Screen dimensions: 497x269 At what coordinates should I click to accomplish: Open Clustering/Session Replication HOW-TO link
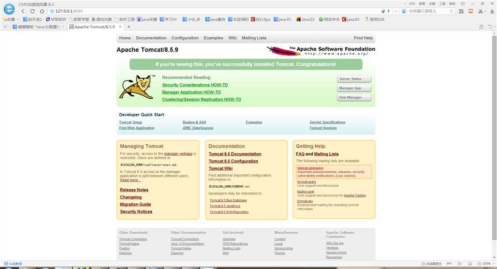201,99
